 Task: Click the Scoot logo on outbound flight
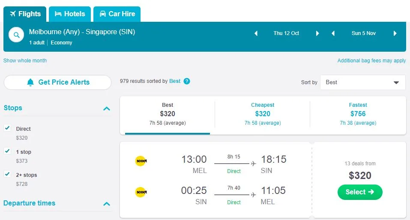(141, 161)
